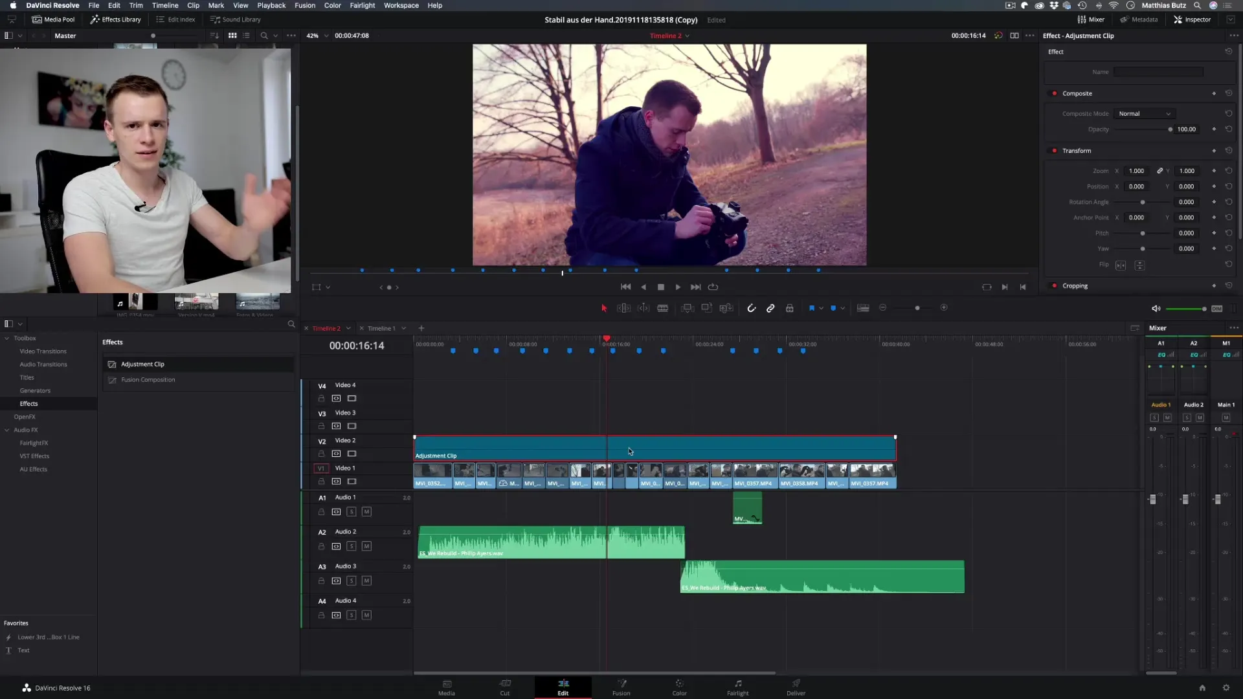Click the Flip vertical icon in Inspector
The width and height of the screenshot is (1243, 699).
tap(1140, 265)
